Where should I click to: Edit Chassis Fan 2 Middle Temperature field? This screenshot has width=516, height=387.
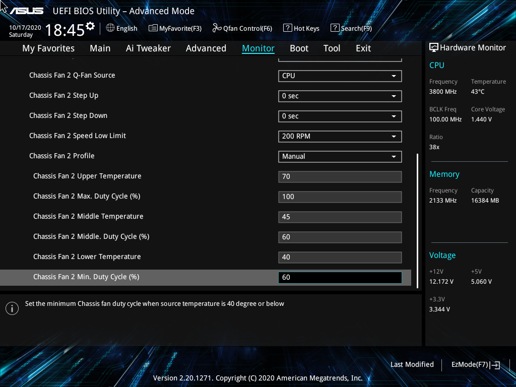[340, 217]
